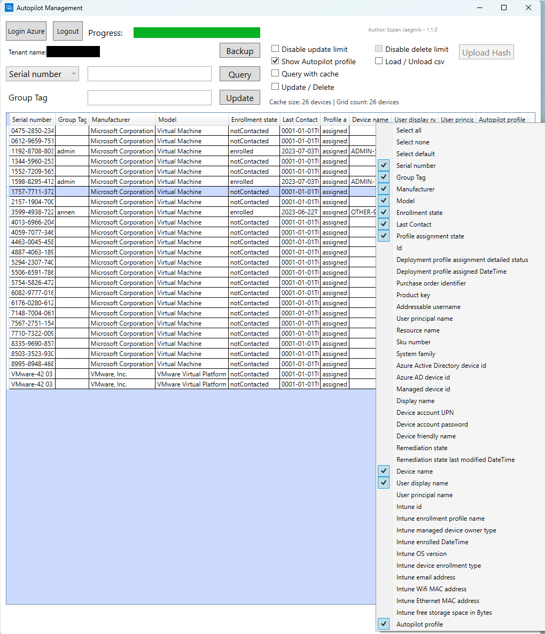Image resolution: width=545 pixels, height=634 pixels.
Task: Open the Serial number search-type dropdown
Action: (42, 74)
